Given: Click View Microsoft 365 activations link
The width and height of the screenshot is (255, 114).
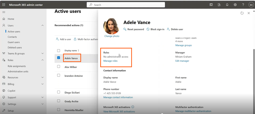Looking at the screenshot, I should 119,111.
